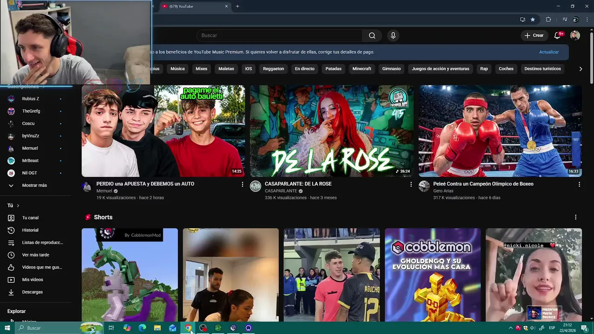Select the Juegos de acción y aventuras chip

pos(440,69)
